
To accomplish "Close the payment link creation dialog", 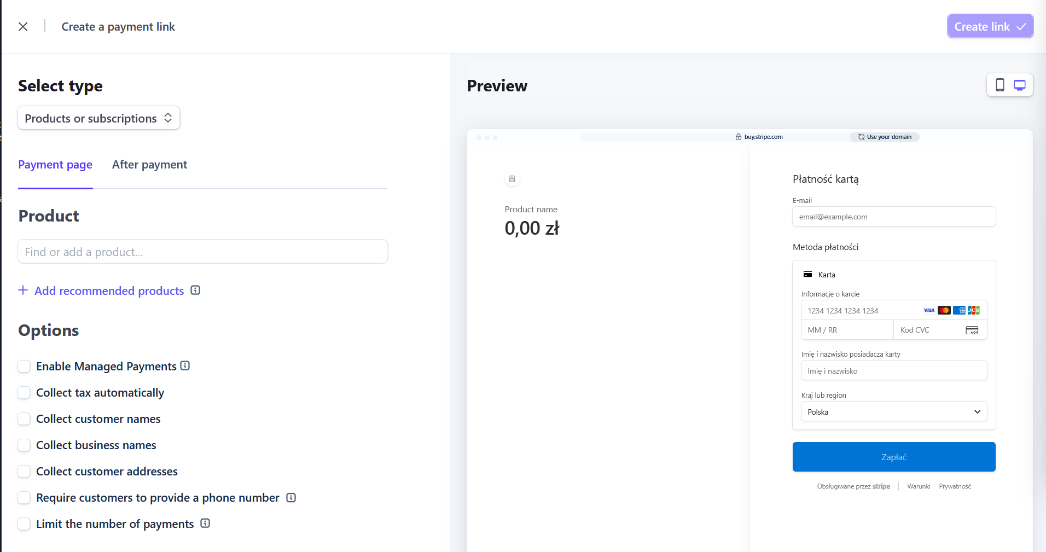I will 23,26.
